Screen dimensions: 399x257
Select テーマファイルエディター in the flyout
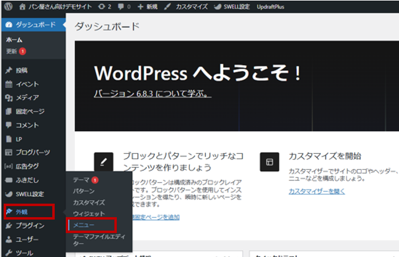[99, 240]
